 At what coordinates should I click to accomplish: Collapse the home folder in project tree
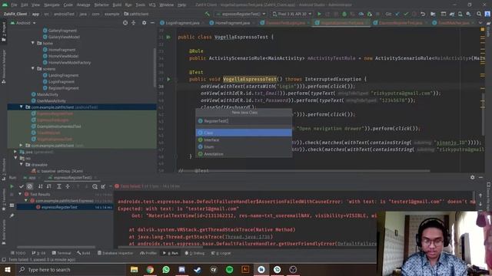[32, 43]
